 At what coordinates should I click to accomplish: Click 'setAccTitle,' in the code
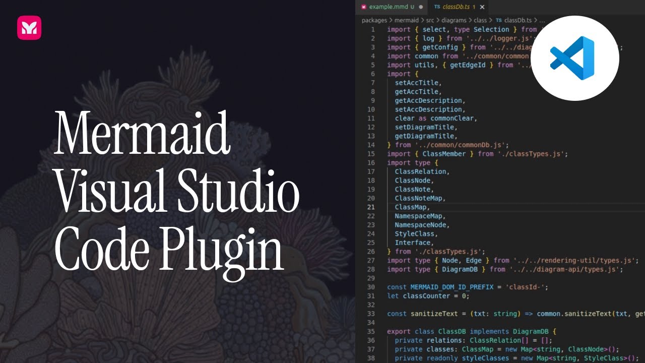(418, 83)
